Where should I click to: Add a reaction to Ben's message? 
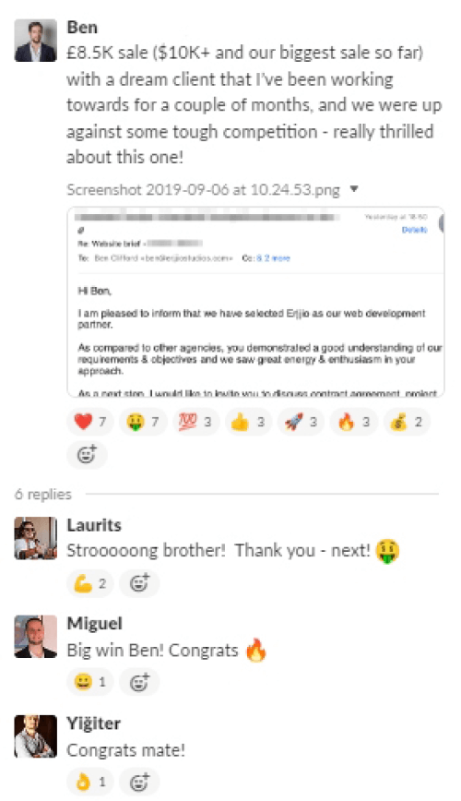pyautogui.click(x=87, y=454)
